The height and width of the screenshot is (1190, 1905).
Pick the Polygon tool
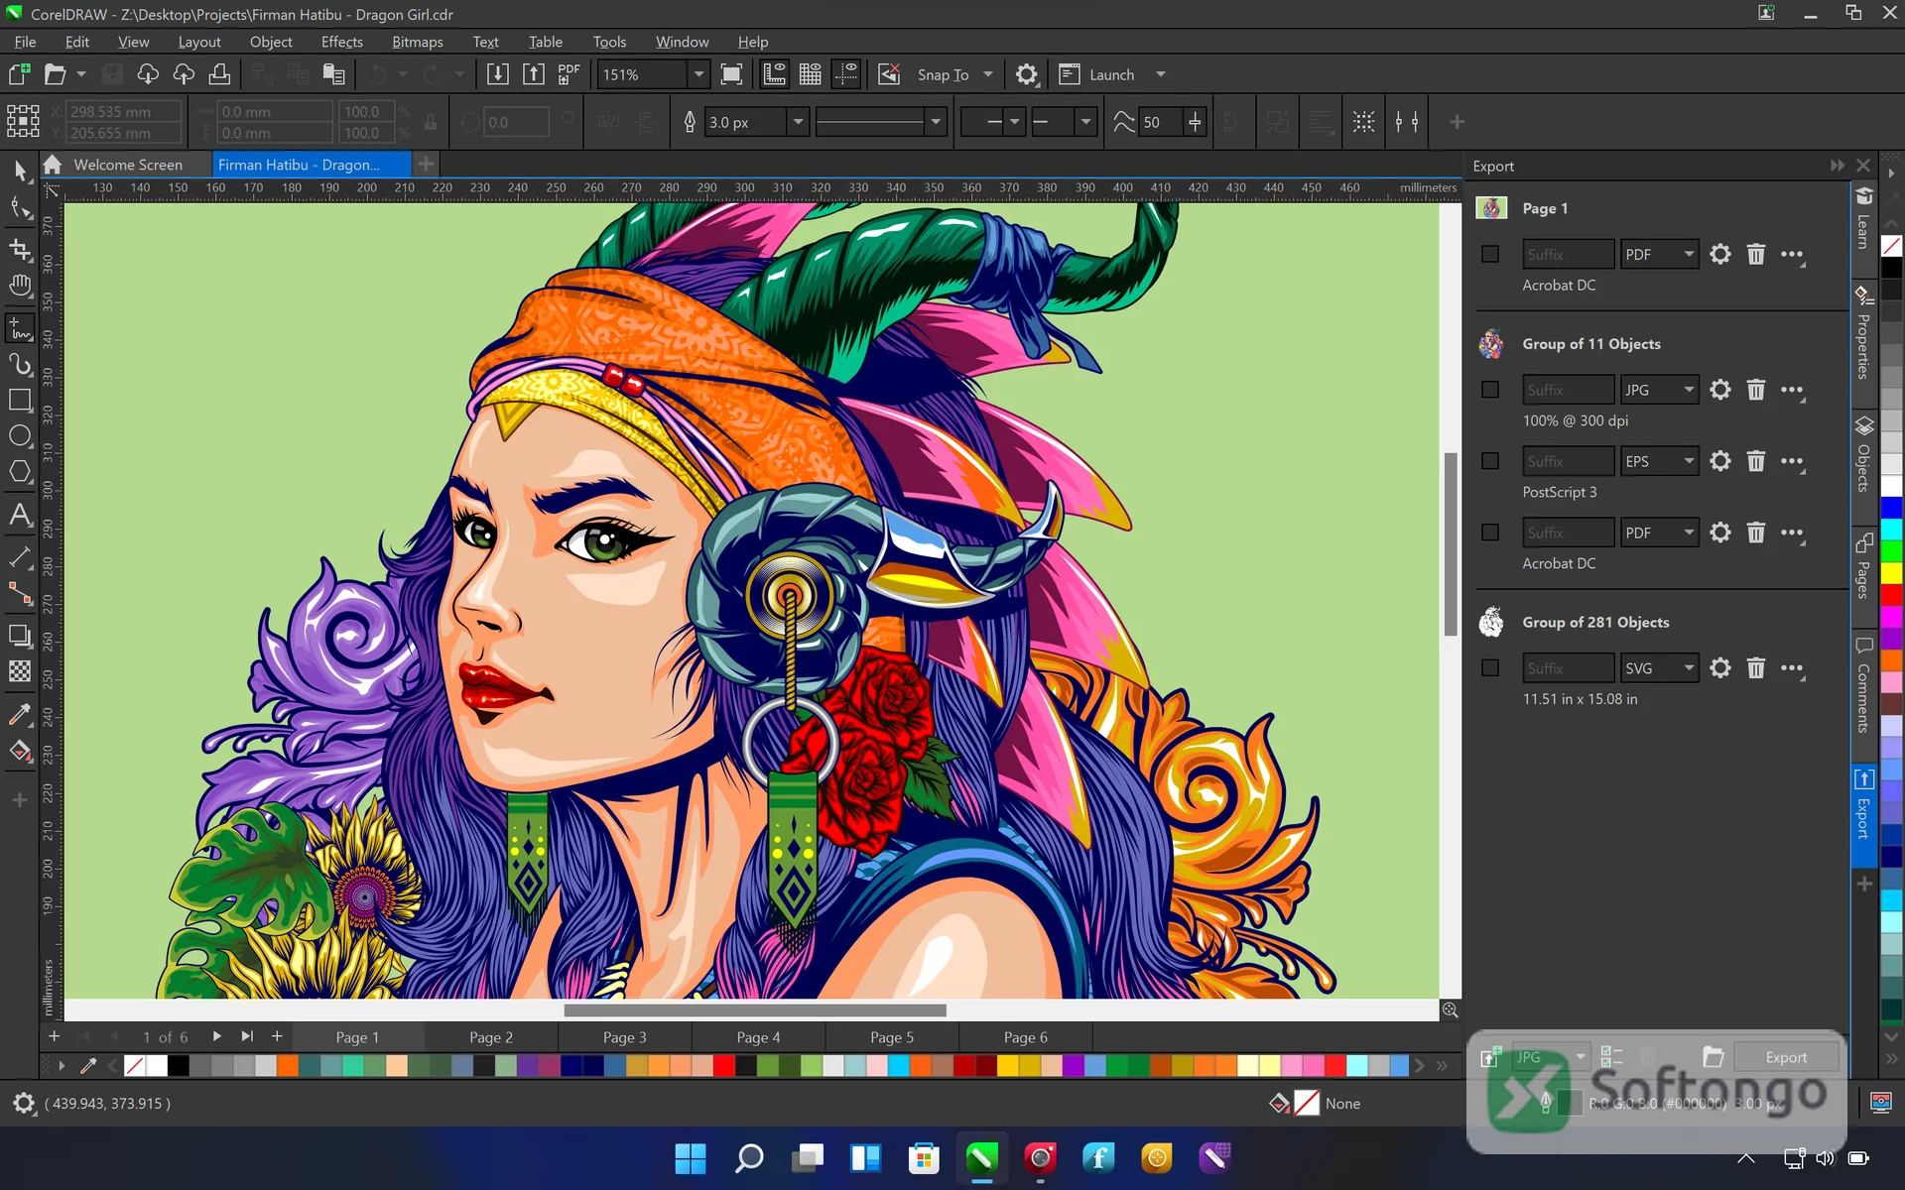[x=20, y=472]
